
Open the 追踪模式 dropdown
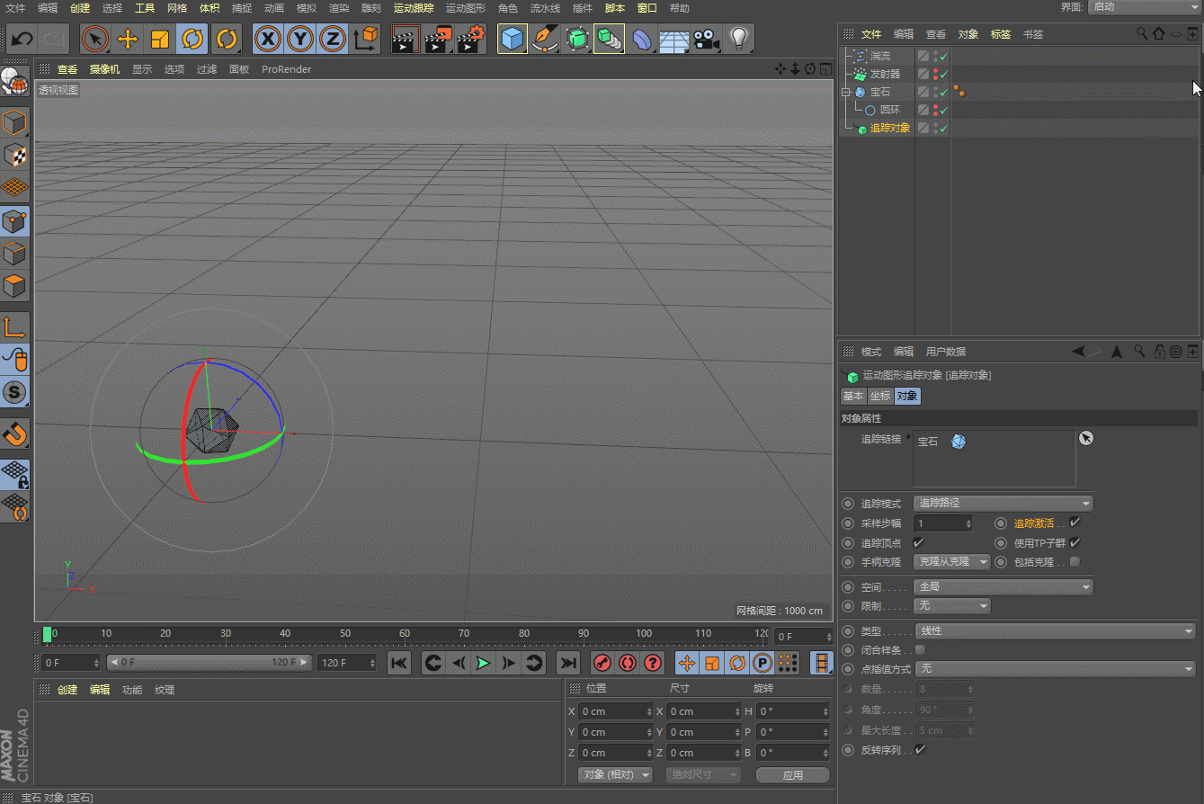[1003, 503]
